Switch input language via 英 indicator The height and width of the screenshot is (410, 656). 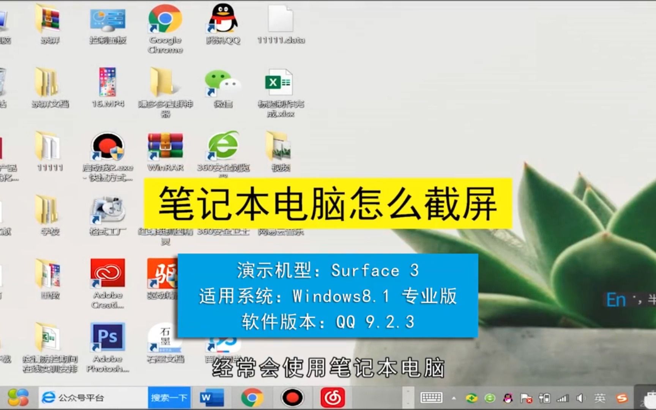click(600, 398)
